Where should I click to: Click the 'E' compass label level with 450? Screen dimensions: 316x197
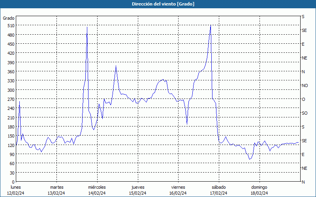point(303,44)
